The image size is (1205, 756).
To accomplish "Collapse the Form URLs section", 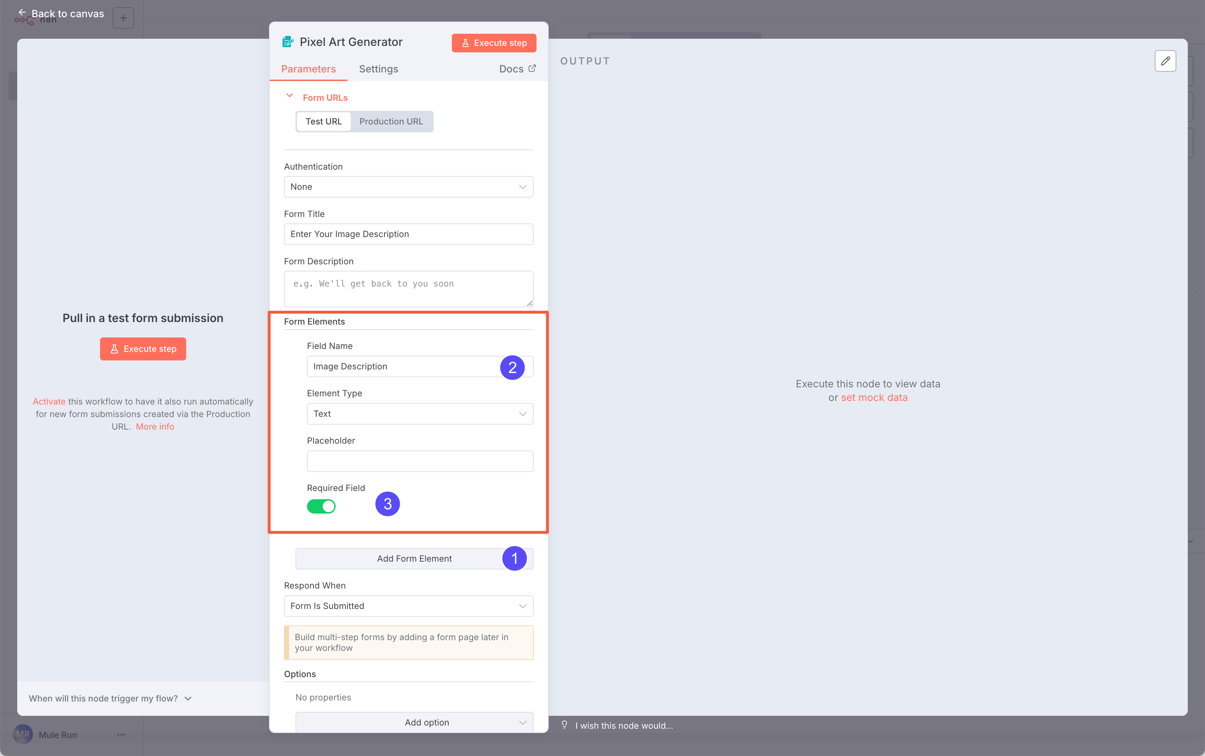I will pyautogui.click(x=289, y=95).
